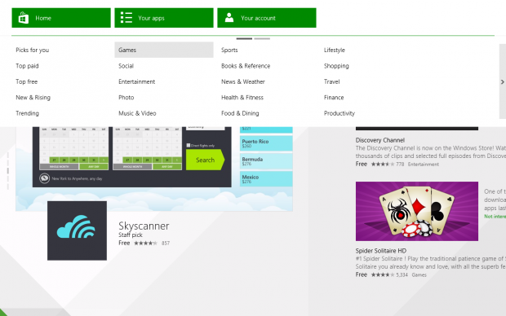Click the Store bag icon on the Home button
Image resolution: width=506 pixels, height=316 pixels.
click(x=24, y=18)
